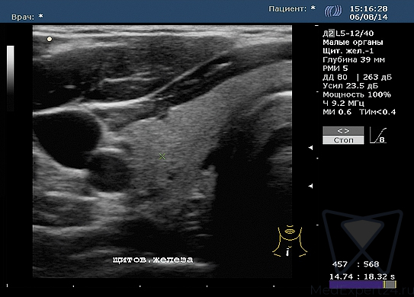Screen dimensions: 414x297
Task: Click the Глубина 39 мм depth setting
Action: (354, 60)
